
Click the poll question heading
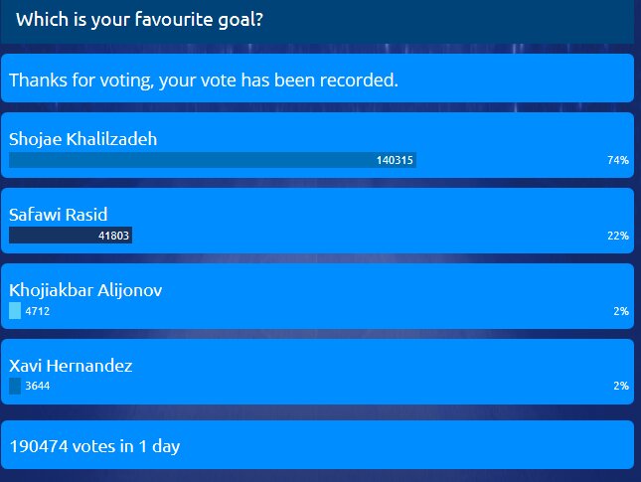click(139, 19)
